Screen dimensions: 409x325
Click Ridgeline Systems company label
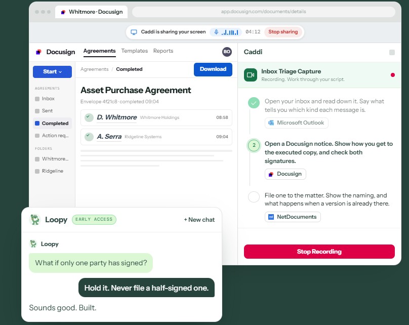click(143, 137)
